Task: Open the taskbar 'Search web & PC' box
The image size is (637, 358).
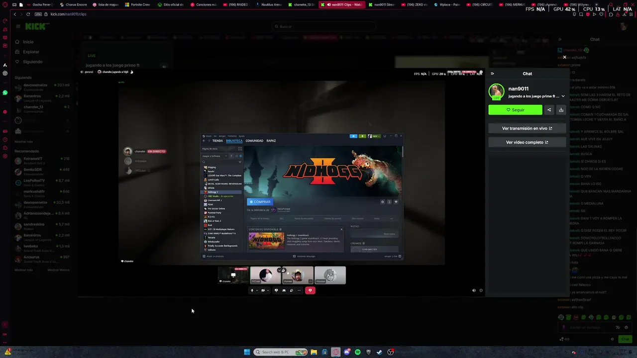Action: (281, 352)
